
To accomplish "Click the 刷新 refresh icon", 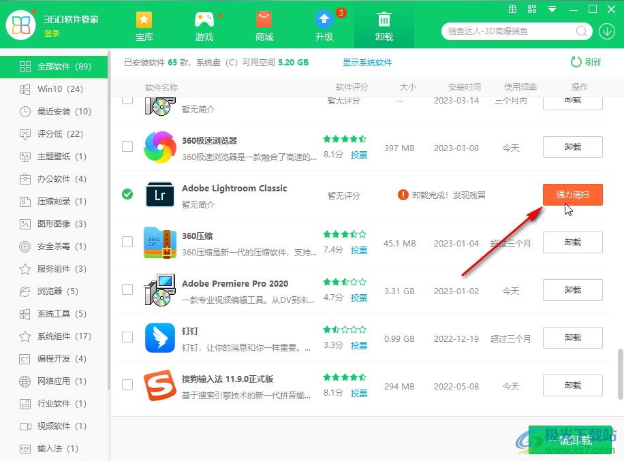I will coord(576,62).
